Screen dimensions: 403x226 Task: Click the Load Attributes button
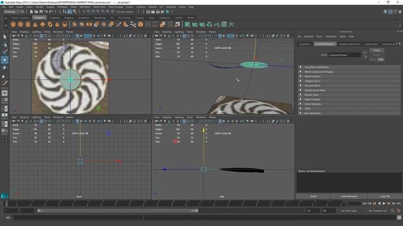[x=349, y=196]
